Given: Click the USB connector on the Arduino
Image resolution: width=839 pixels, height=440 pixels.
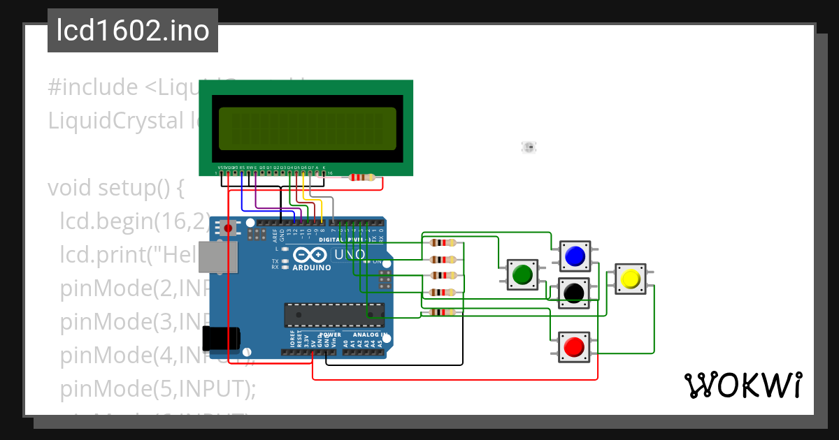Looking at the screenshot, I should coord(217,258).
